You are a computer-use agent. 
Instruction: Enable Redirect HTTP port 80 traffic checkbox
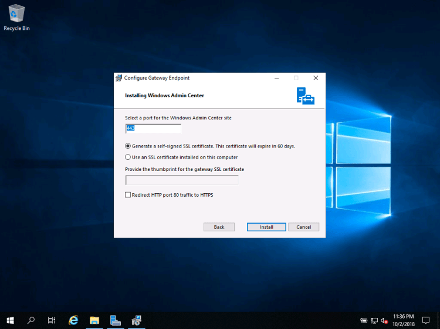[x=128, y=195]
